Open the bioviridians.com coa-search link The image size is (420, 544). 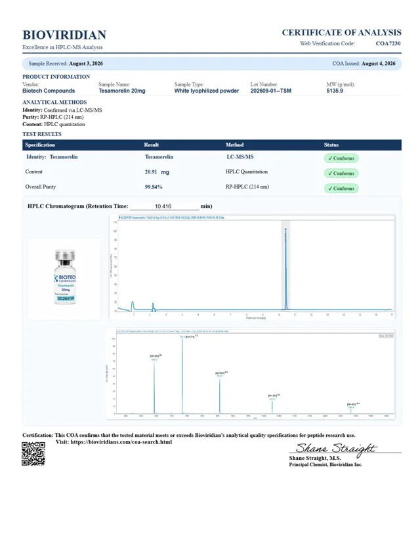pyautogui.click(x=121, y=442)
